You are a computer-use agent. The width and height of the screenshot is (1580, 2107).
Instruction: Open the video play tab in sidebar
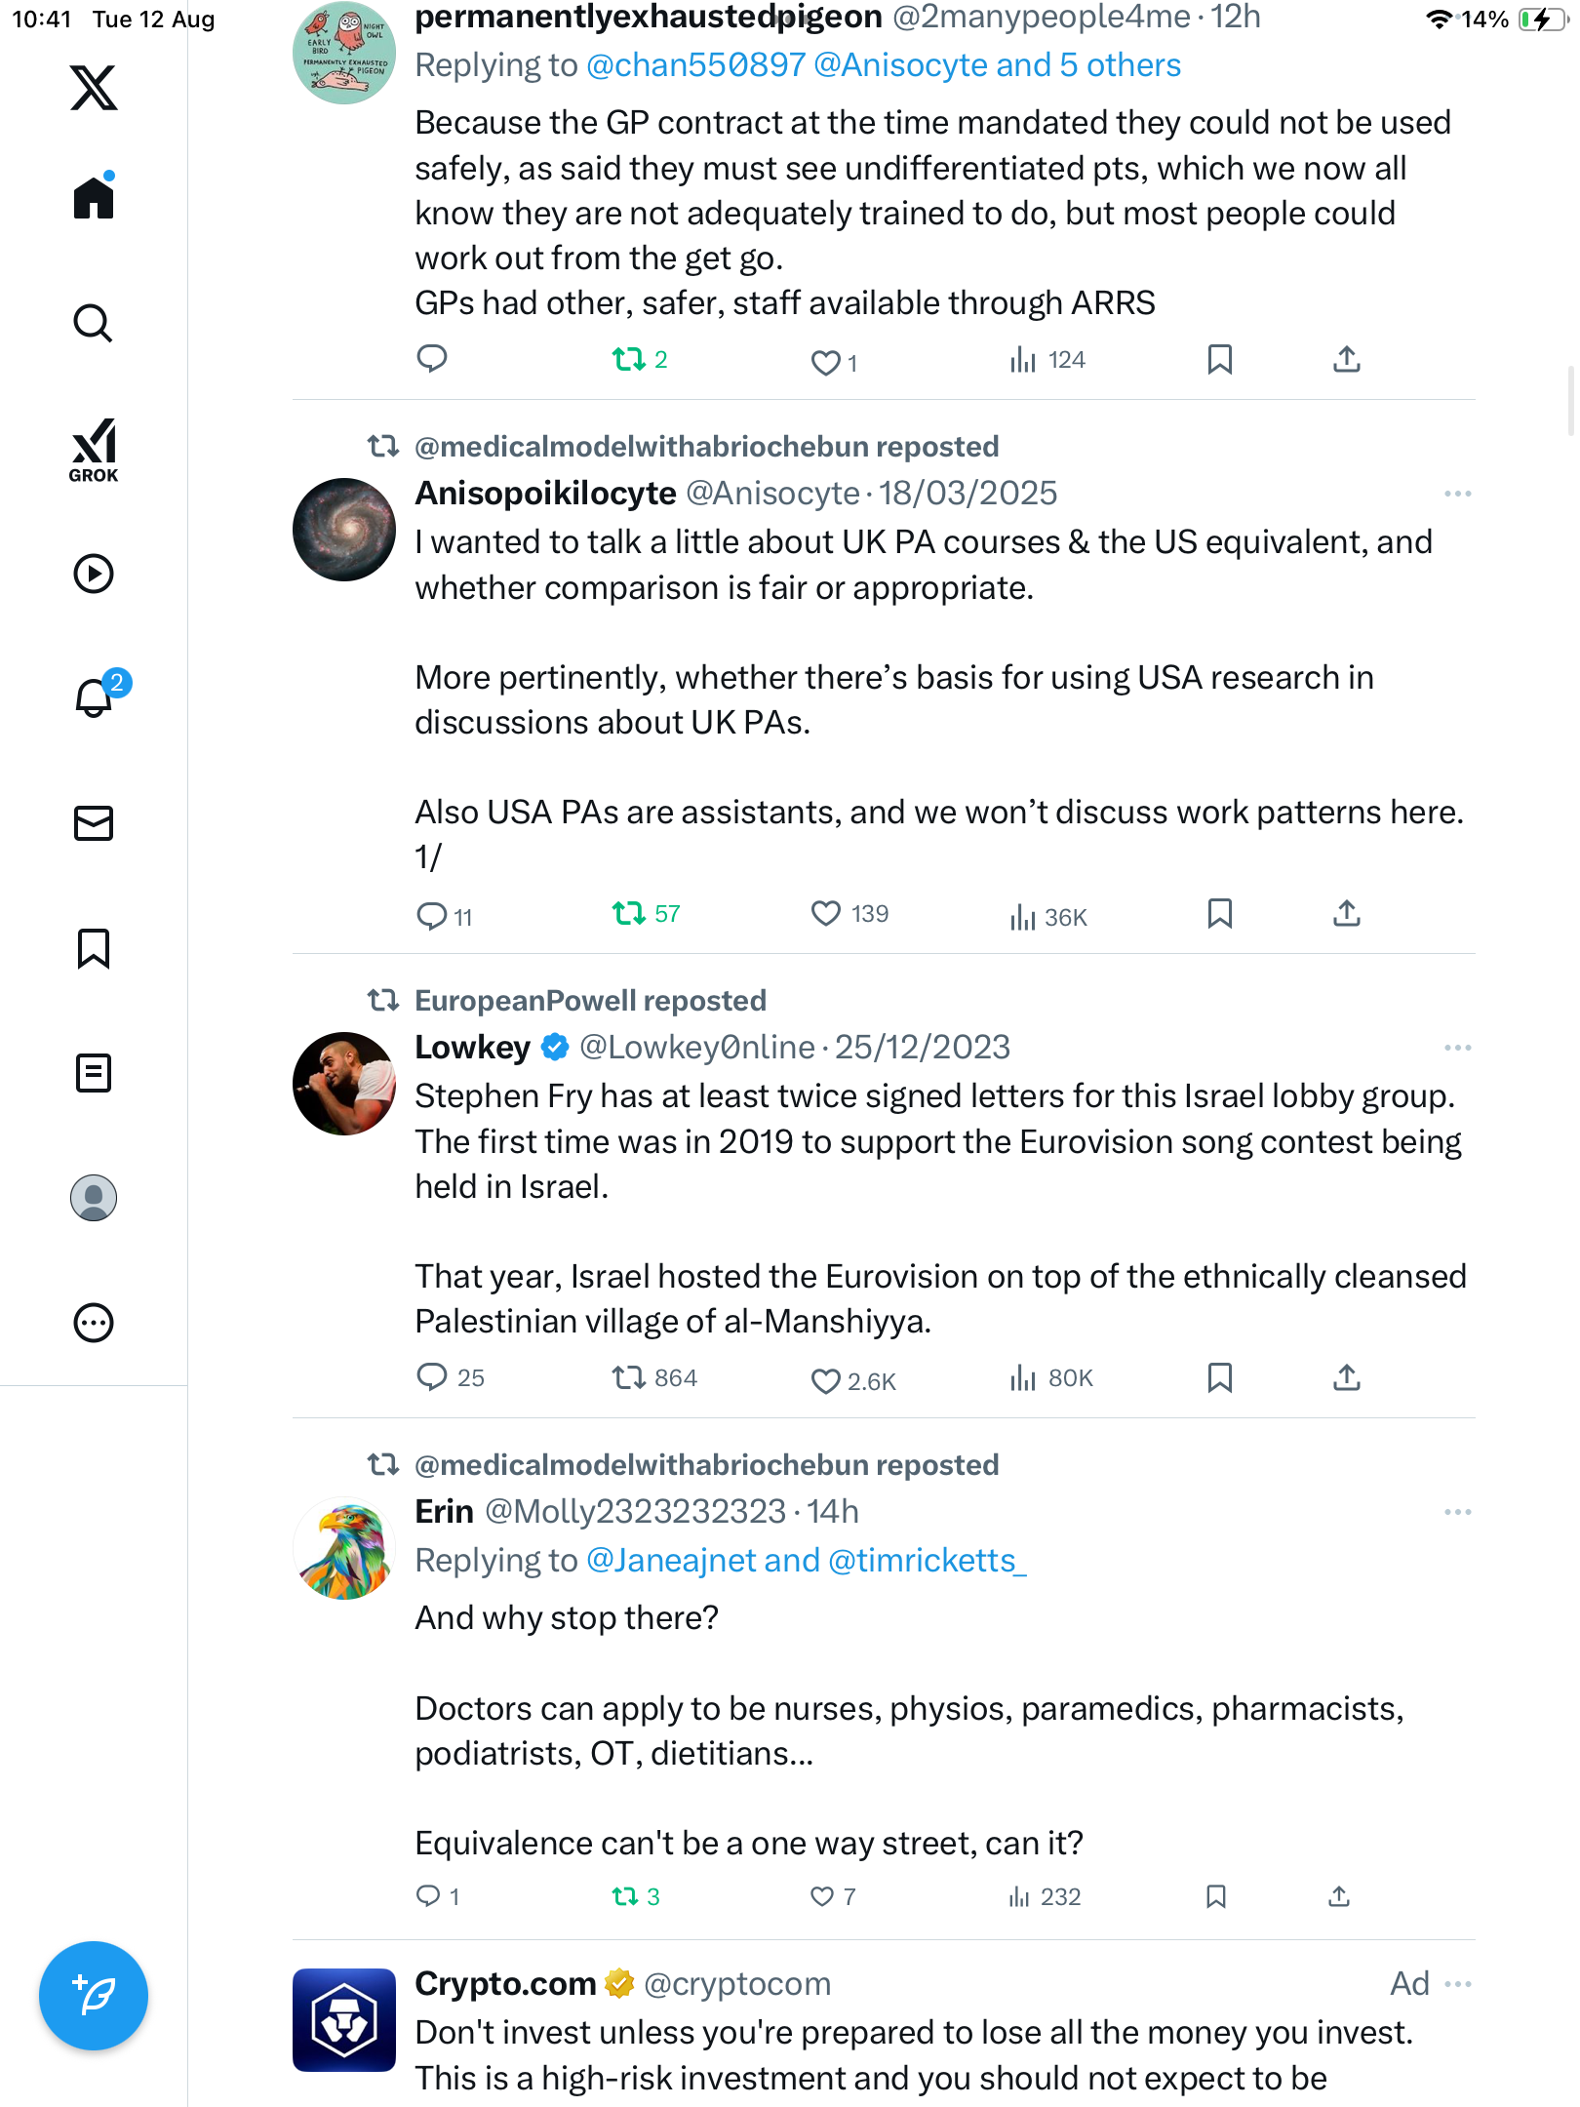point(94,574)
